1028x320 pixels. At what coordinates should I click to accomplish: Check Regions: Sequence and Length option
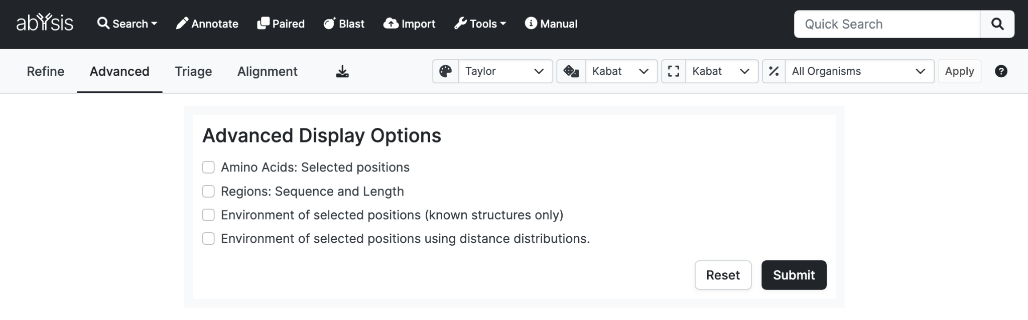pyautogui.click(x=208, y=191)
